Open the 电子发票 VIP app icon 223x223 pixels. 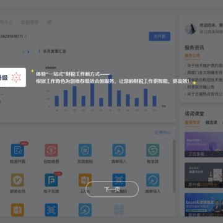[51, 180]
